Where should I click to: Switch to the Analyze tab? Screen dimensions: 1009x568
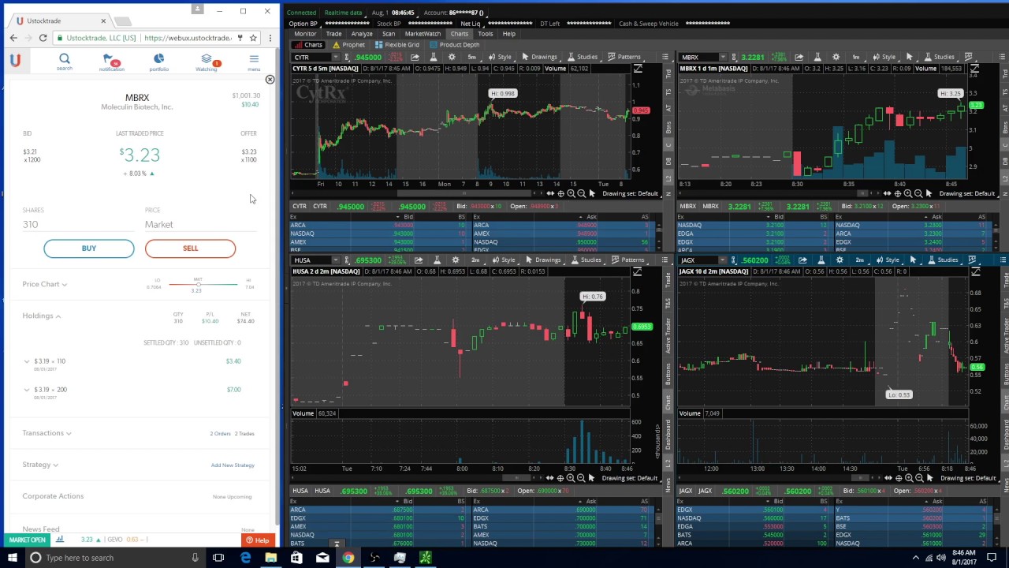pos(362,34)
